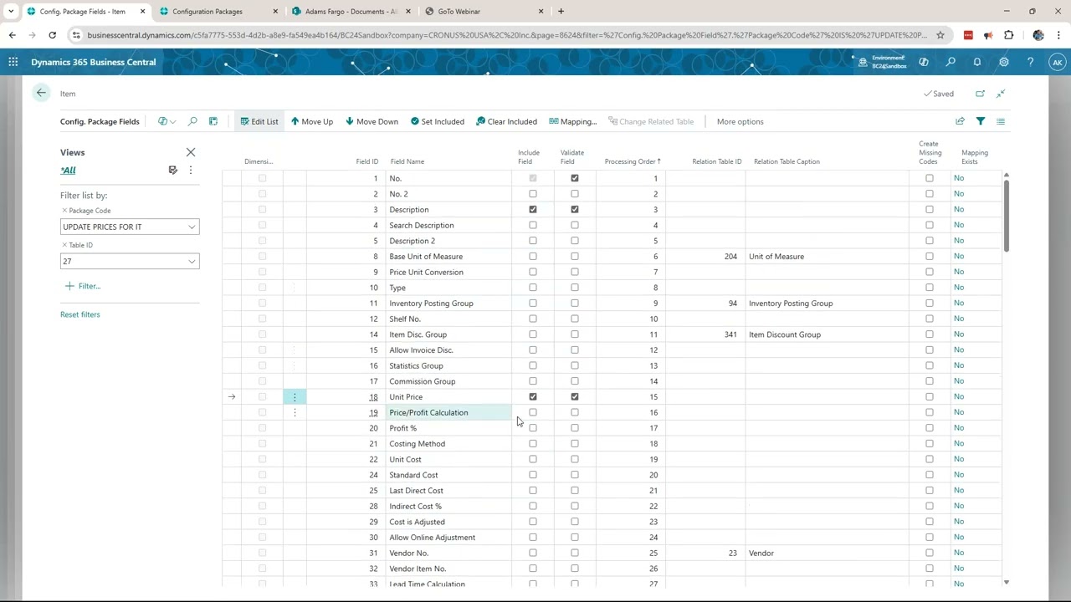This screenshot has width=1071, height=602.
Task: Add a new filter with Filter...
Action: click(82, 286)
